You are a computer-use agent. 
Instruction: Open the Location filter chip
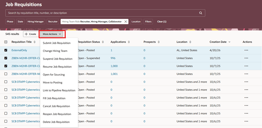coord(136,22)
